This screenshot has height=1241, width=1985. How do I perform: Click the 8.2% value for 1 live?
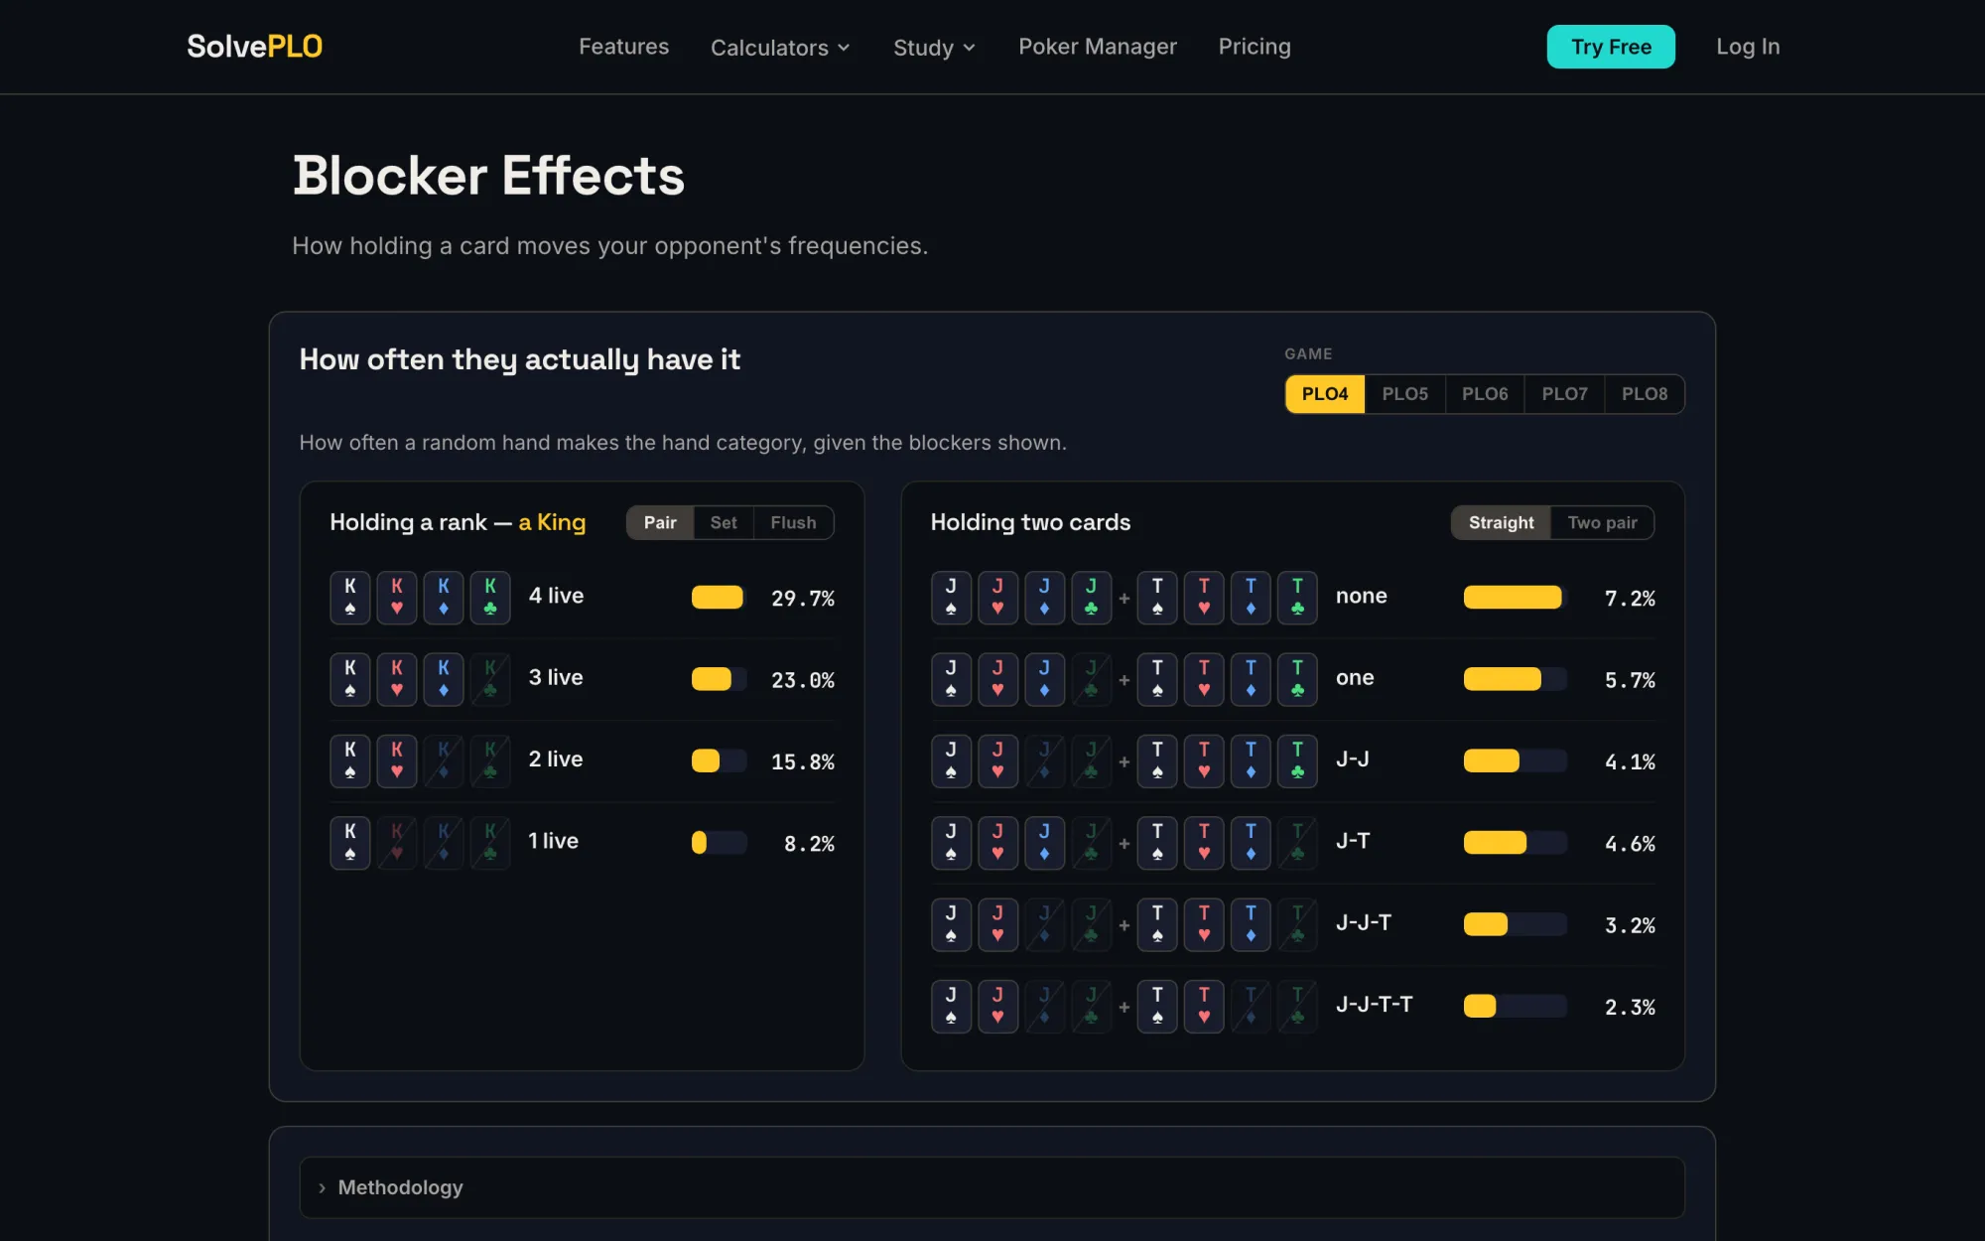809,843
